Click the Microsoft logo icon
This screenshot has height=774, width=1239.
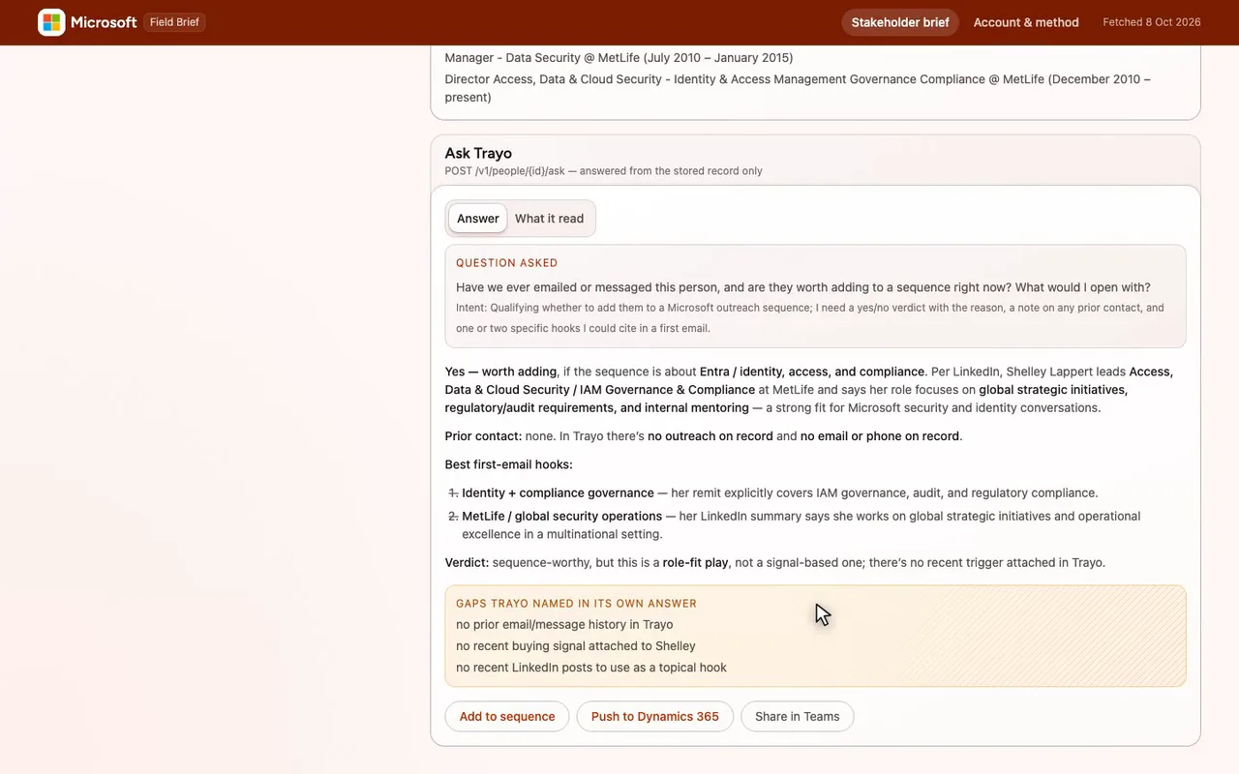tap(51, 22)
